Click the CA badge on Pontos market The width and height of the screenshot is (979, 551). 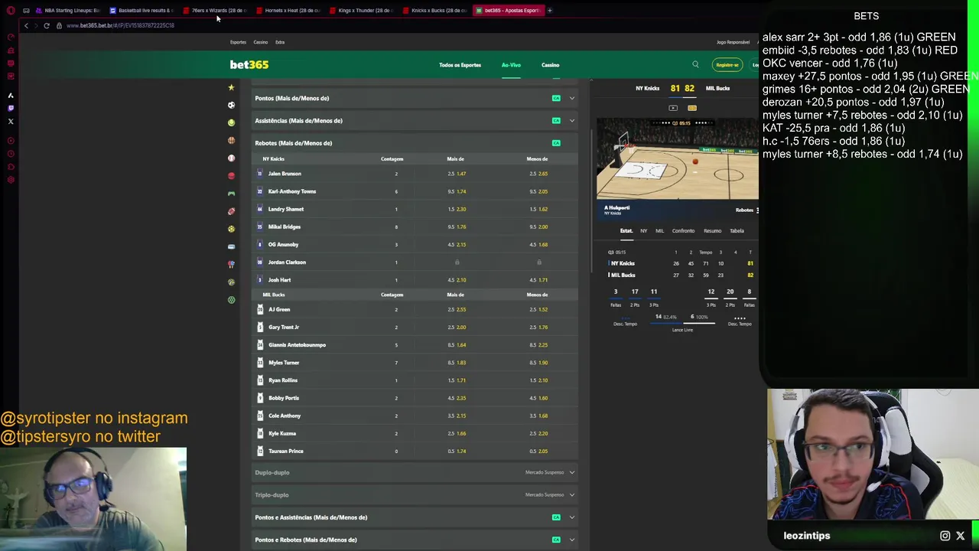click(x=556, y=98)
